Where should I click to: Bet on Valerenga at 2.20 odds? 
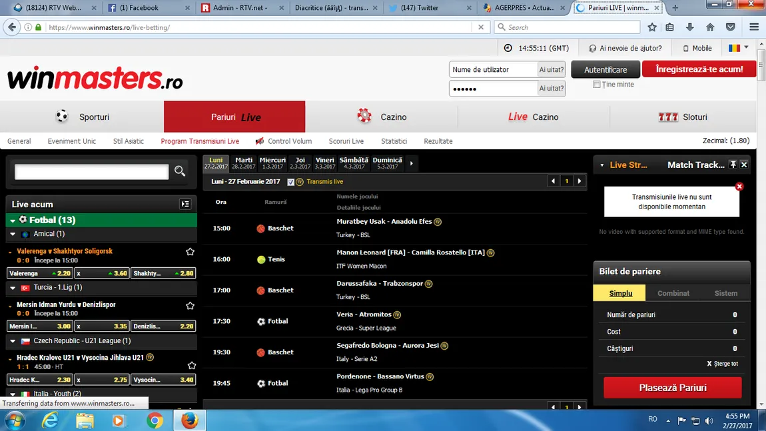coord(40,273)
